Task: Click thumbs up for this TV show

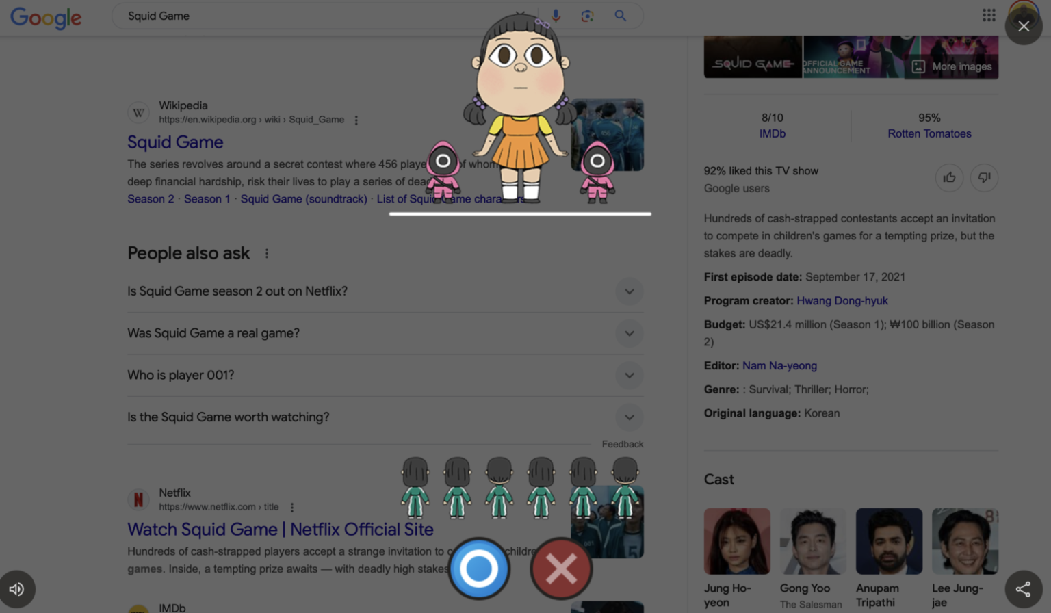Action: pos(949,178)
